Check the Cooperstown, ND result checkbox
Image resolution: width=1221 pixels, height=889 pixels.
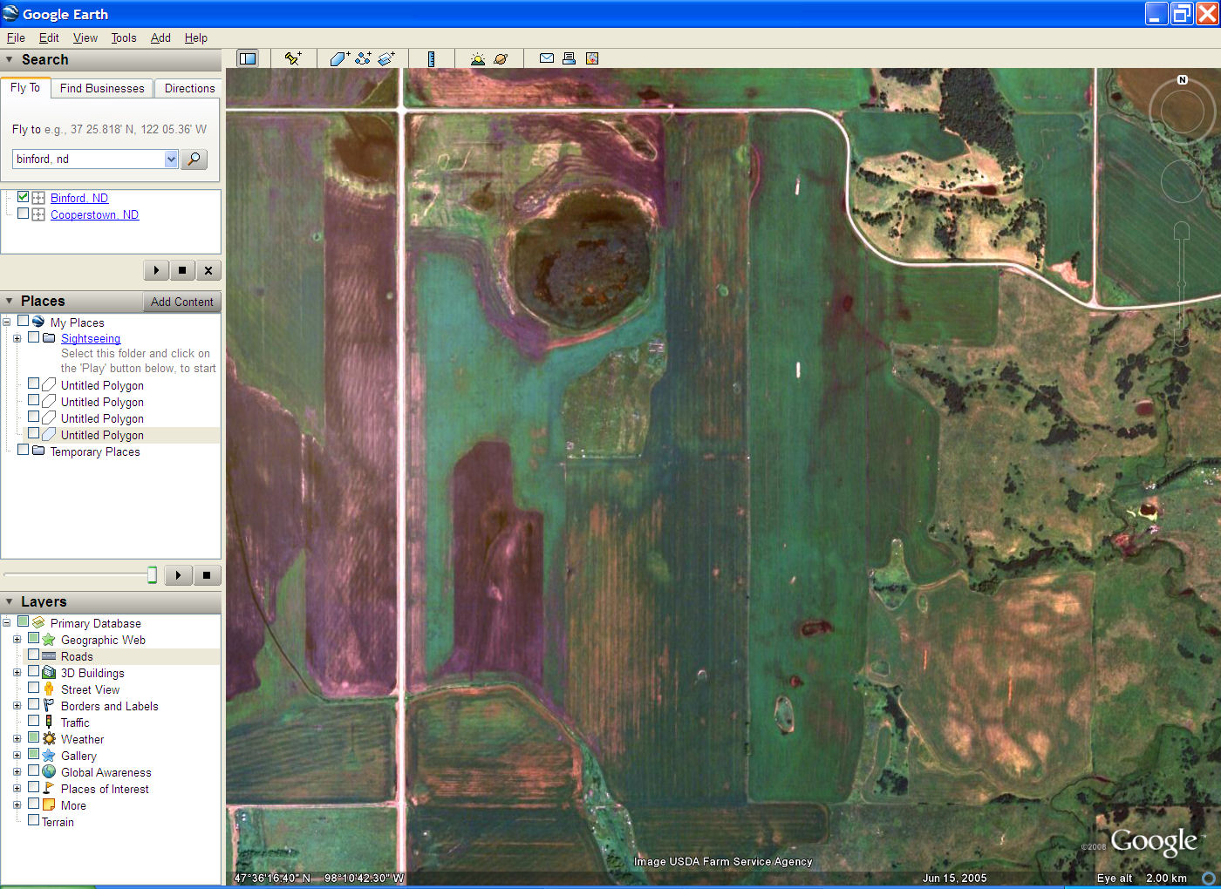coord(24,214)
